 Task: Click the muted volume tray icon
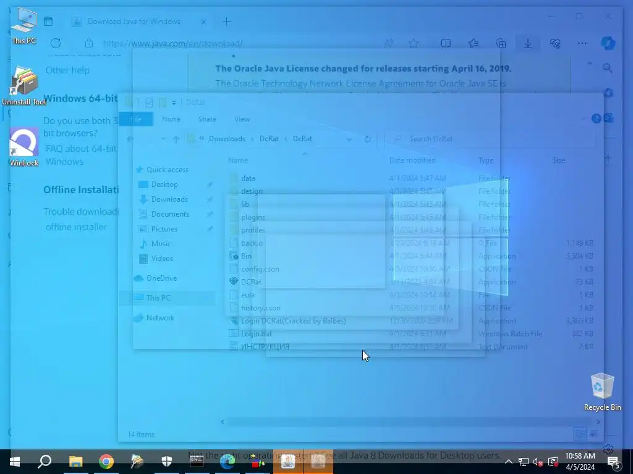coord(538,462)
